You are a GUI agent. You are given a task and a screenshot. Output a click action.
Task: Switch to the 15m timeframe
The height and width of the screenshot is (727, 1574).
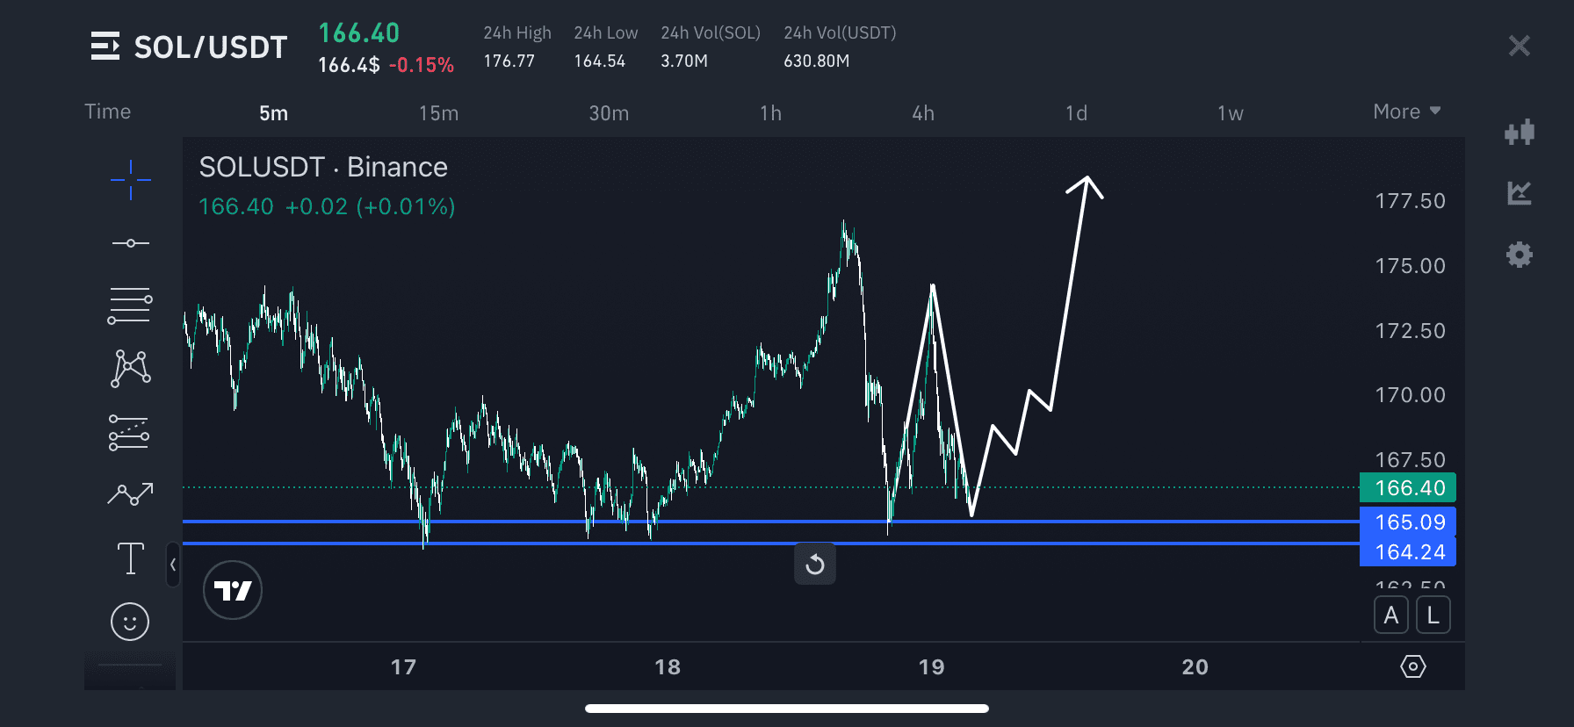point(438,113)
